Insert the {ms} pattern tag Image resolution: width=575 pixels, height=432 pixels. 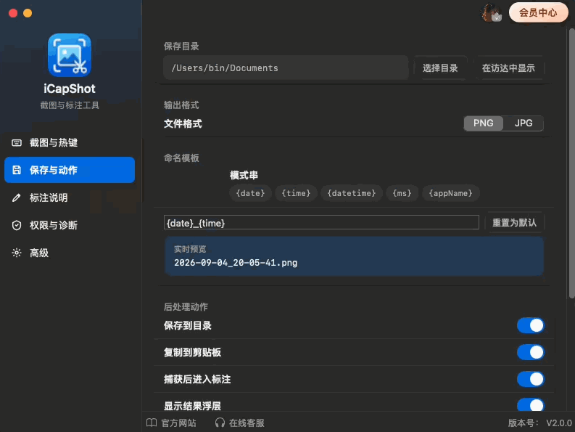point(402,193)
